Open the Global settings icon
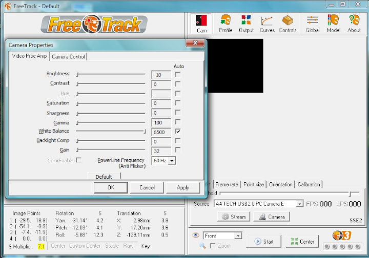 pos(313,24)
